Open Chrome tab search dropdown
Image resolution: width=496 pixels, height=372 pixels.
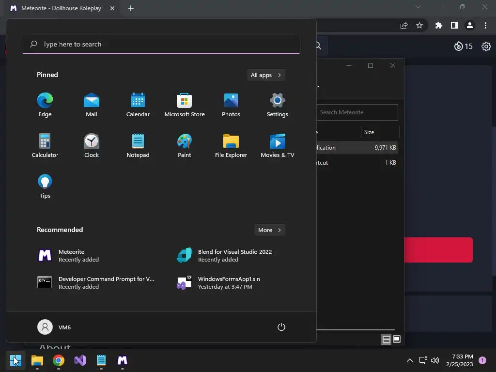[418, 7]
